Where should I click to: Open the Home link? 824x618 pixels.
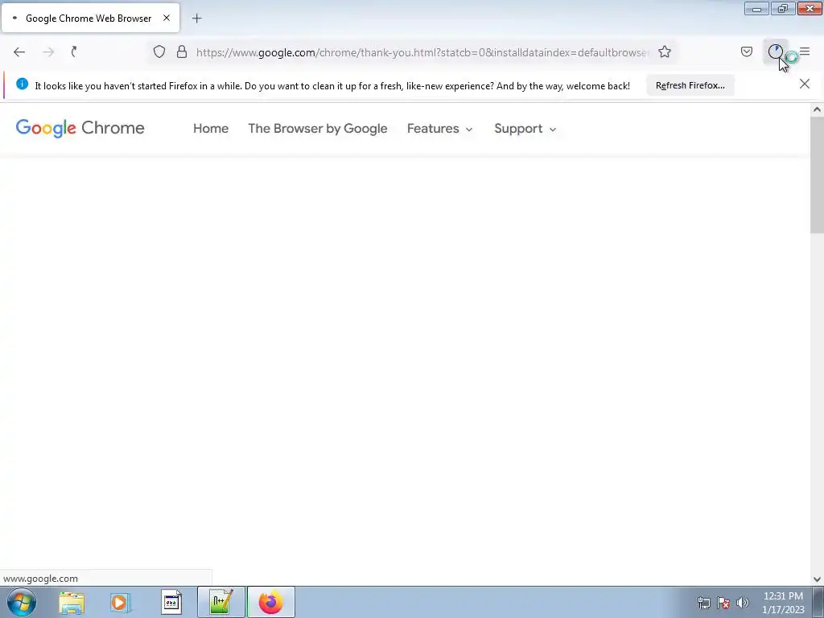[x=211, y=129]
